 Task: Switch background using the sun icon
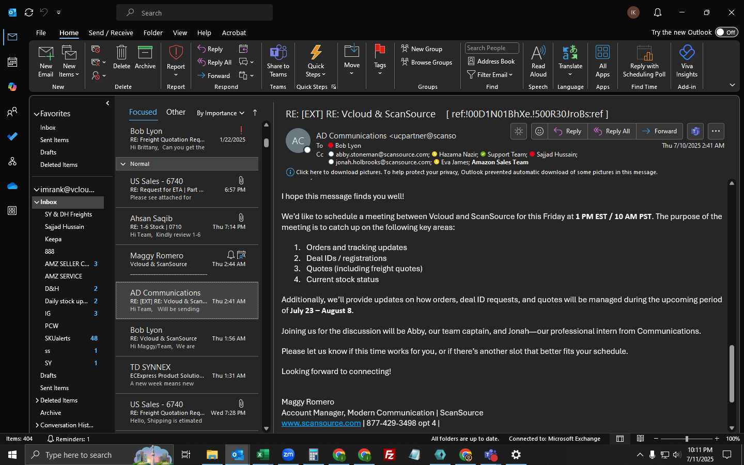(x=519, y=131)
